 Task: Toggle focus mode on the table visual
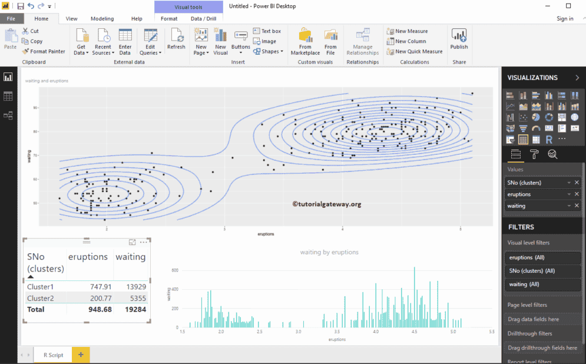pos(133,242)
